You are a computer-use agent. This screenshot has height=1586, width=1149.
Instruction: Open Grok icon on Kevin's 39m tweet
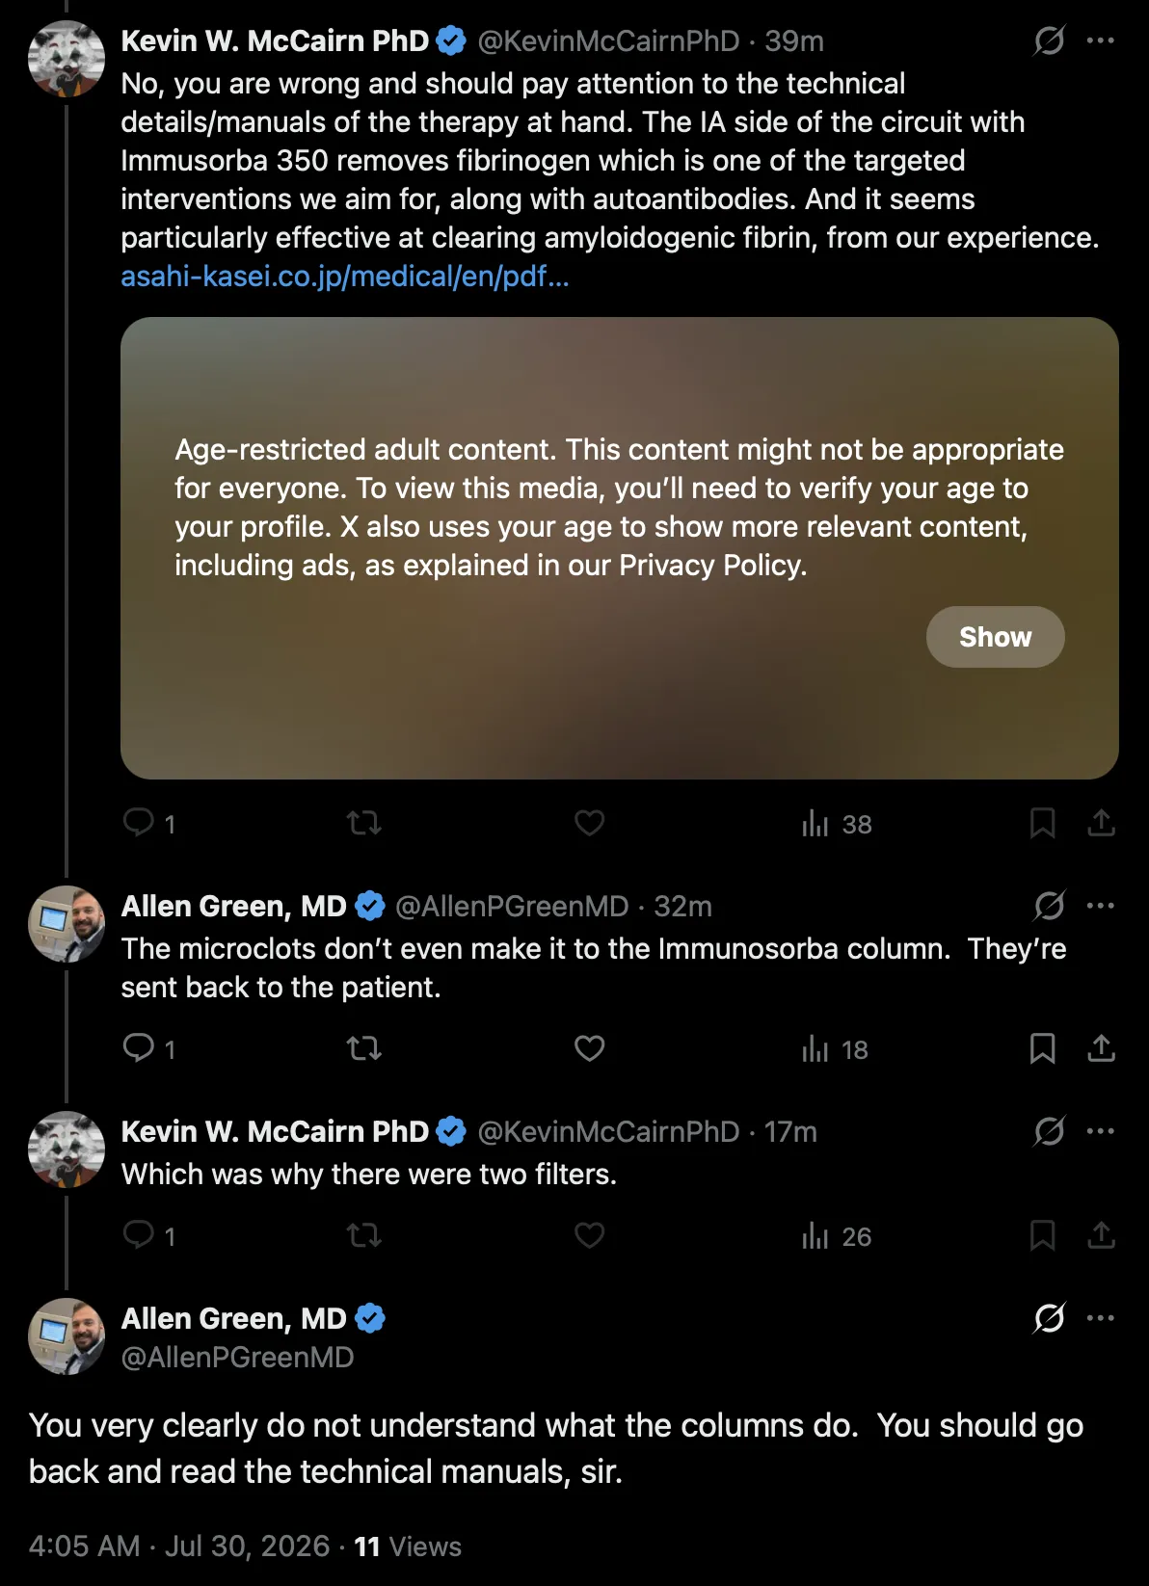(1049, 40)
